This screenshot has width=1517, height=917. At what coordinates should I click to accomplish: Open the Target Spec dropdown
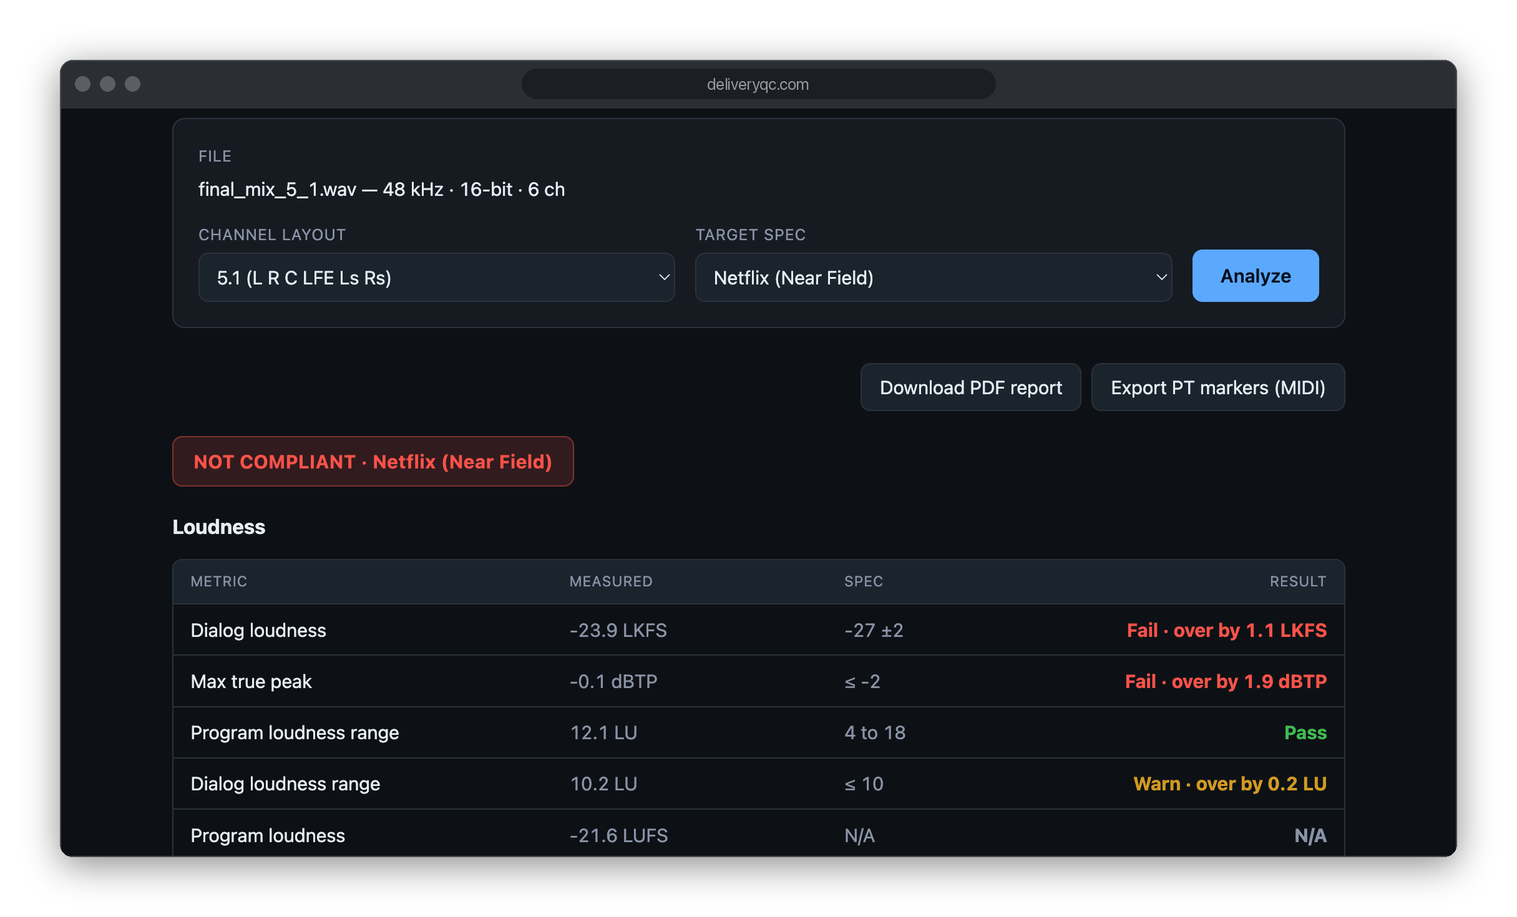coord(933,278)
